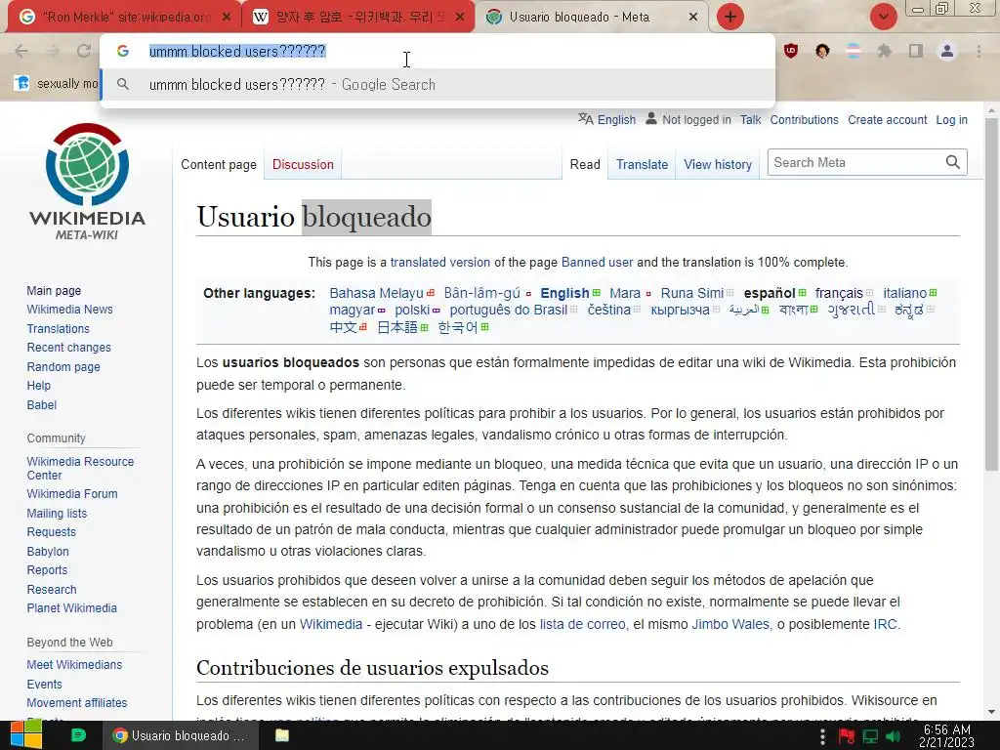Click the sexually mo... bookmark icon
Image resolution: width=1000 pixels, height=750 pixels.
tap(21, 83)
